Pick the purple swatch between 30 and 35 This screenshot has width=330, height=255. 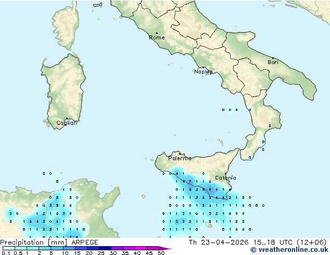117,248
